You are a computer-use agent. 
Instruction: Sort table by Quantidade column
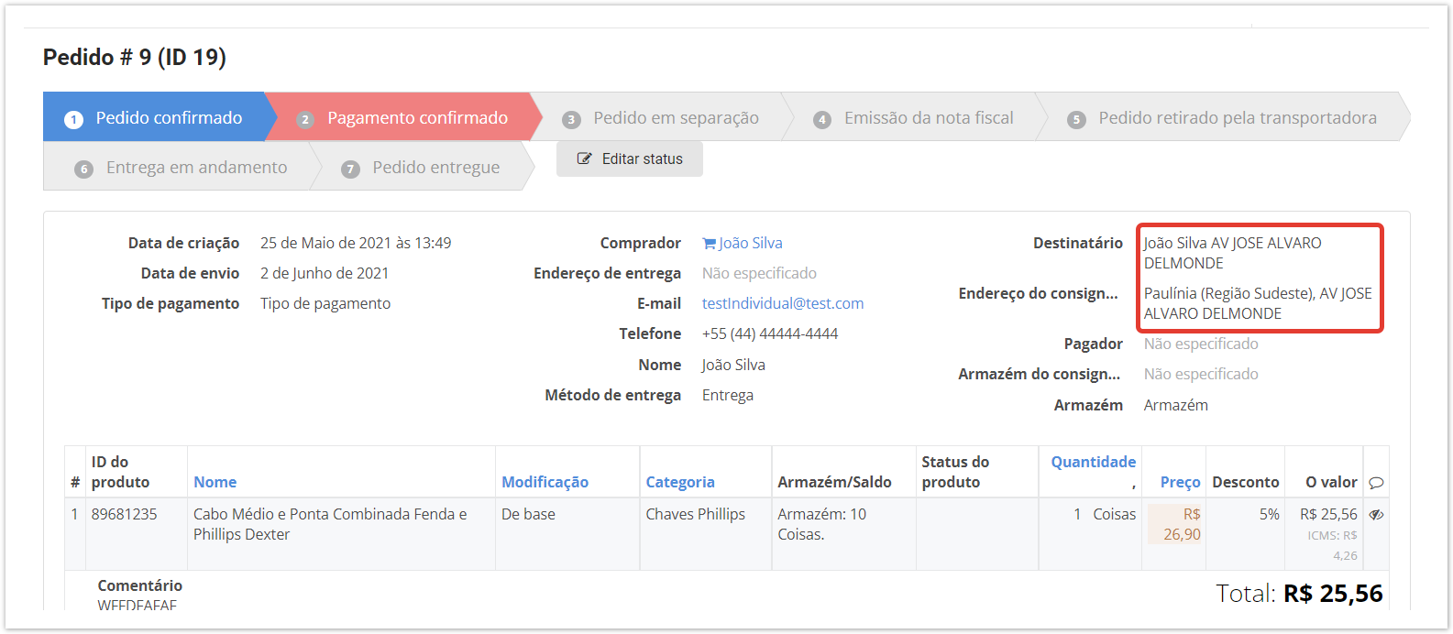pos(1093,462)
